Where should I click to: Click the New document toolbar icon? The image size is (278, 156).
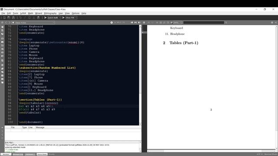coord(4,18)
